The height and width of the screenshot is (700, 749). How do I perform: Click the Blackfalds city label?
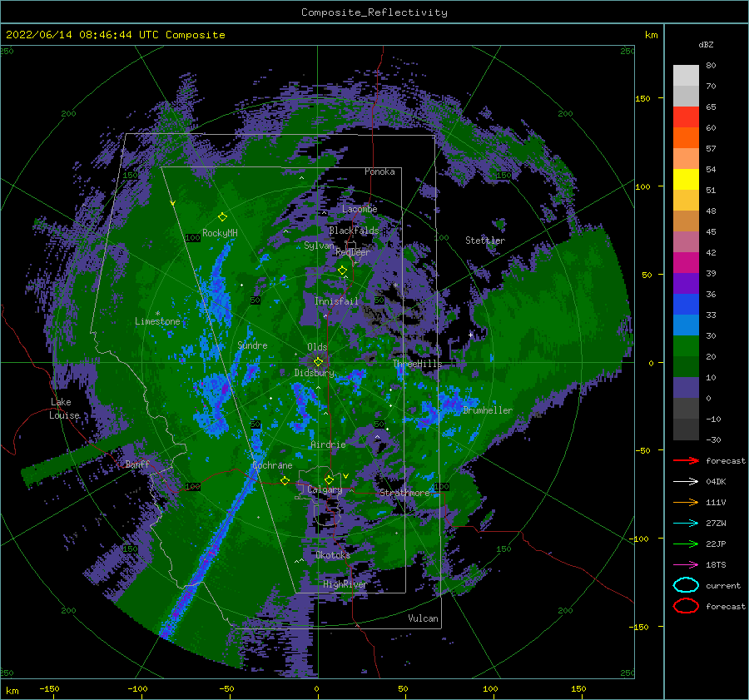[x=354, y=231]
